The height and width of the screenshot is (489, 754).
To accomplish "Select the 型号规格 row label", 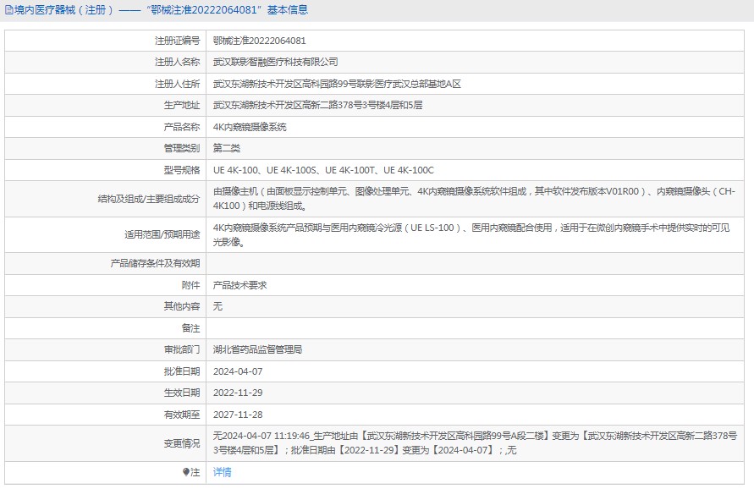I will (x=182, y=170).
